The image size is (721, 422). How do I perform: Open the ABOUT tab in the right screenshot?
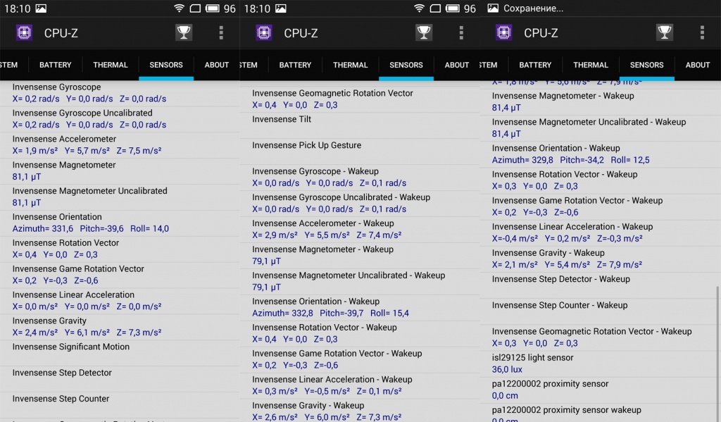(698, 65)
